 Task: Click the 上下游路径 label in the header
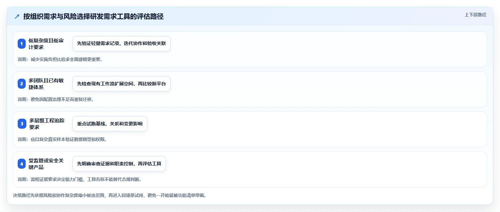475,15
